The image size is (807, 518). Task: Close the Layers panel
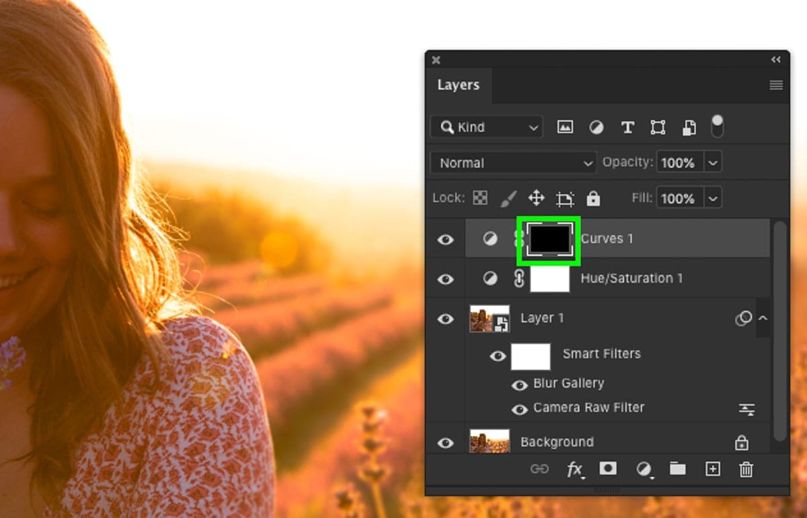coord(436,60)
